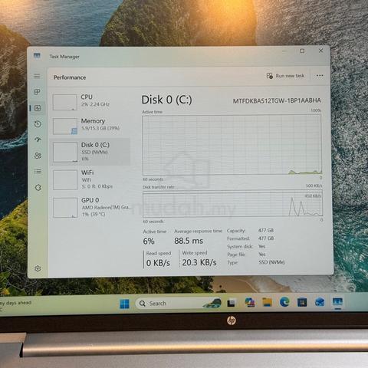
Task: Click the Capacity 477 GB value
Action: coord(266,230)
